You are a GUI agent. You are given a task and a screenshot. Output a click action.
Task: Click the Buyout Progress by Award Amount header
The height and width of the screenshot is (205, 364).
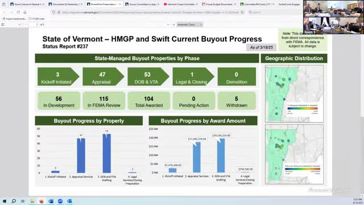(203, 121)
